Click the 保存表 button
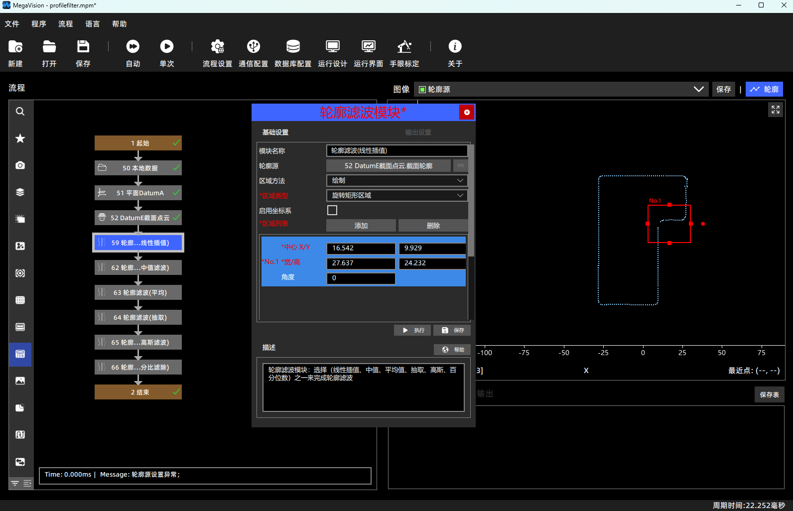The width and height of the screenshot is (793, 511). (x=769, y=394)
